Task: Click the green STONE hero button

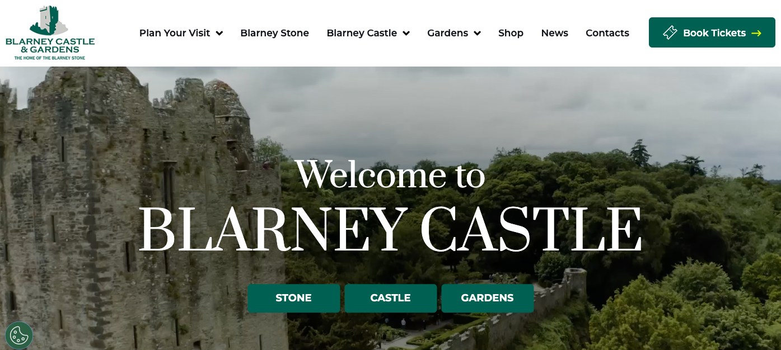Action: pyautogui.click(x=293, y=298)
